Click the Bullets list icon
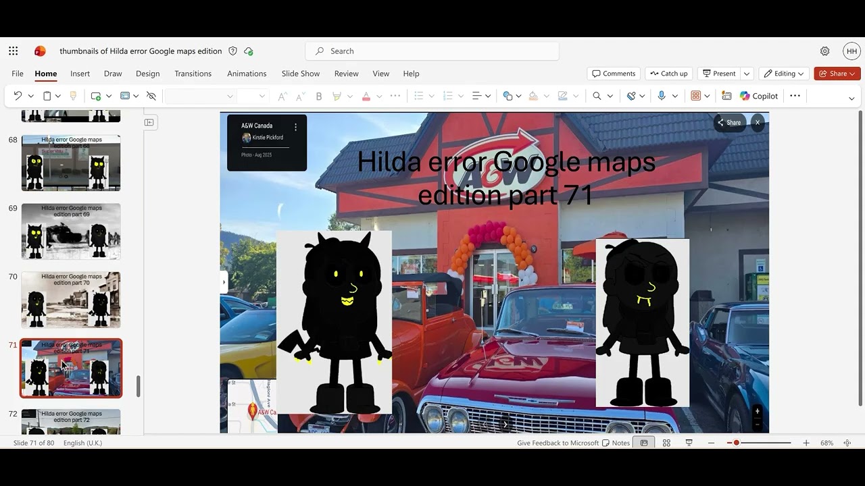 pos(419,96)
